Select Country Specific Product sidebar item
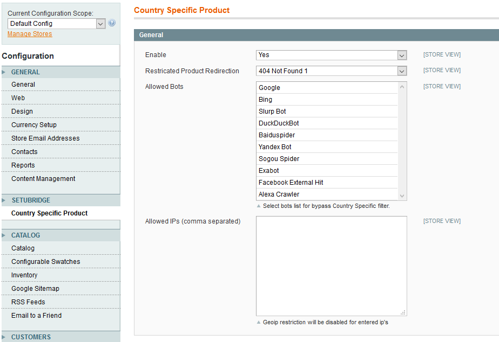This screenshot has height=342, width=499. point(49,213)
